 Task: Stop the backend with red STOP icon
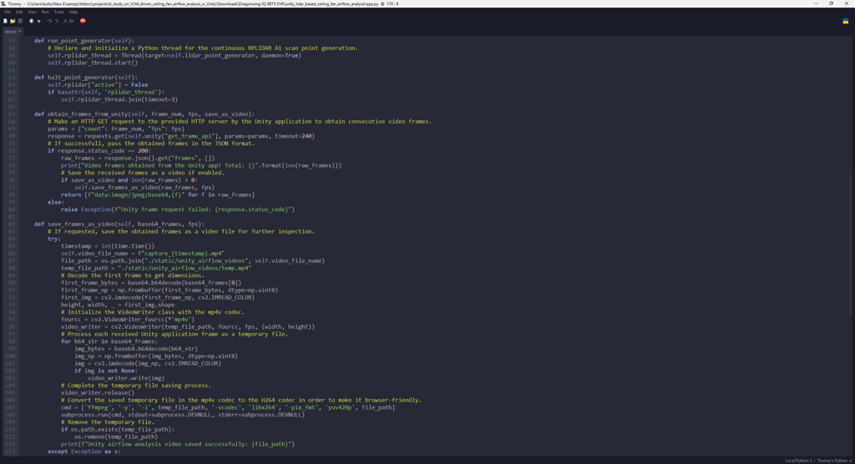[x=83, y=21]
